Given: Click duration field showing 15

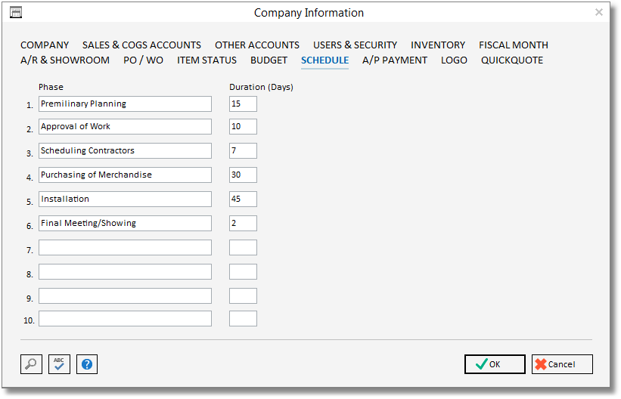Looking at the screenshot, I should pos(243,104).
